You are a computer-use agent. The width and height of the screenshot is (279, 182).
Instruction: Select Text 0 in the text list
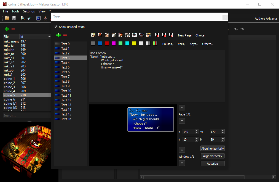pos(71,44)
